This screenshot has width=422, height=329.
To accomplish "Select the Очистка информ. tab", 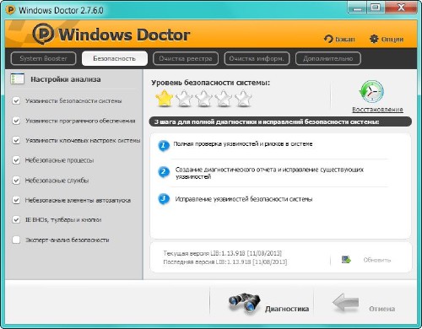I will point(257,58).
